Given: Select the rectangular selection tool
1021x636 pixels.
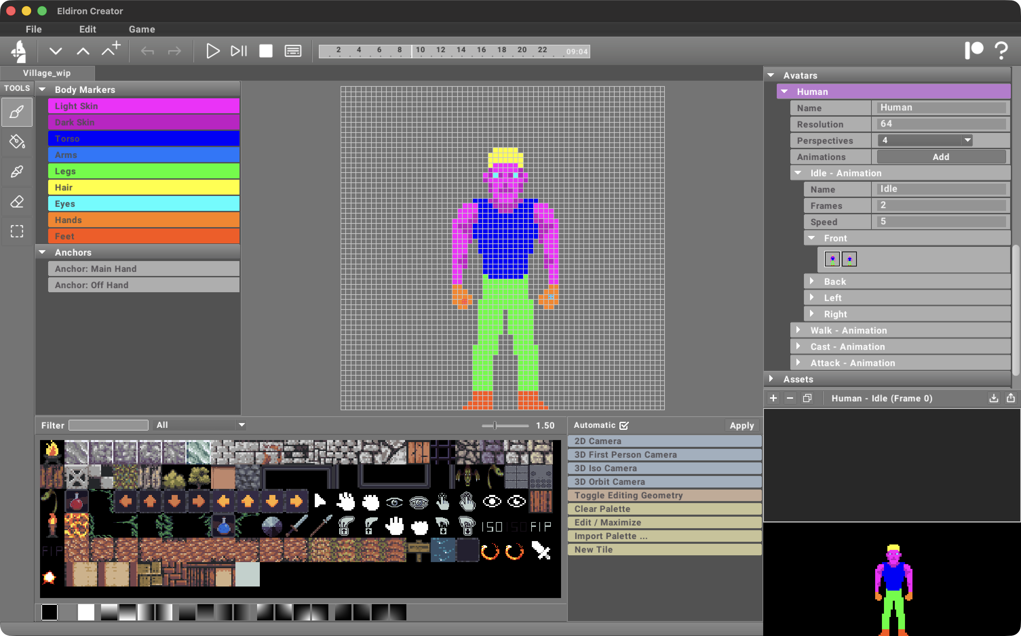Looking at the screenshot, I should pyautogui.click(x=17, y=231).
